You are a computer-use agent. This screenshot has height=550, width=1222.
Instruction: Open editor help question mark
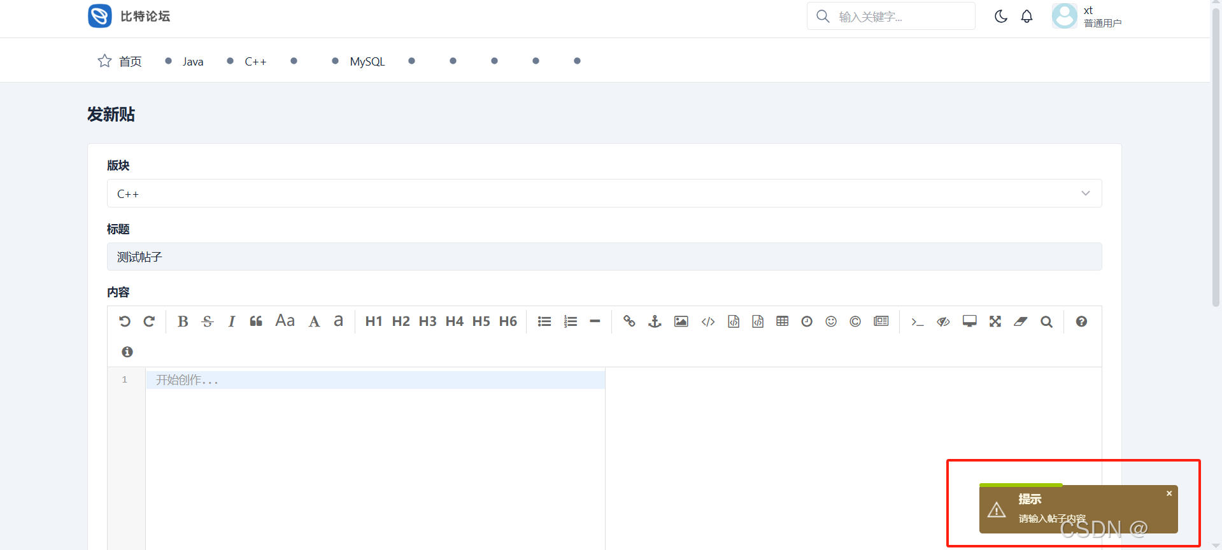(x=1081, y=321)
